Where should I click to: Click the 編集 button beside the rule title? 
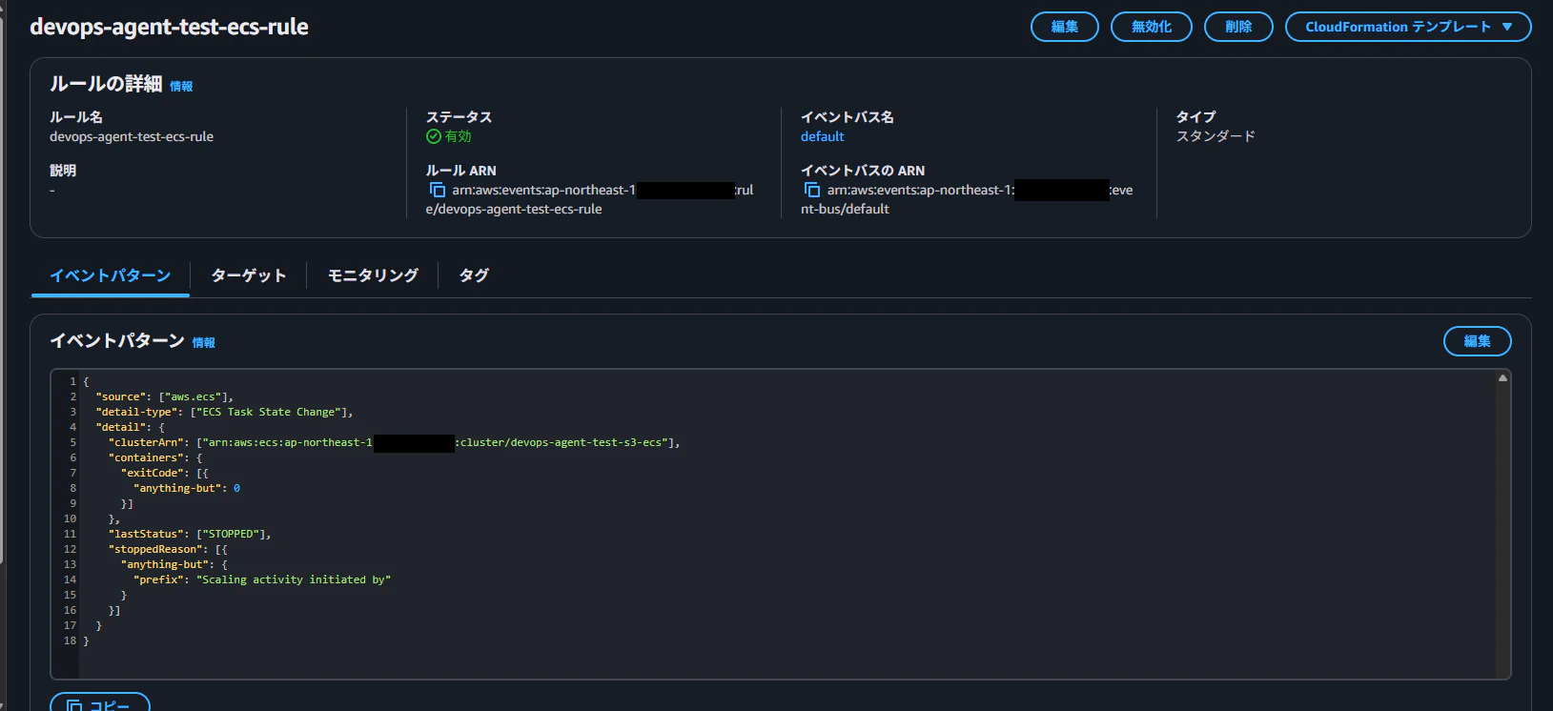pos(1065,27)
